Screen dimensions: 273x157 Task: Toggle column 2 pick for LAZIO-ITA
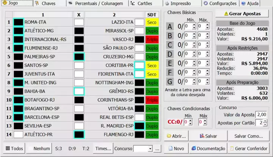(140, 22)
